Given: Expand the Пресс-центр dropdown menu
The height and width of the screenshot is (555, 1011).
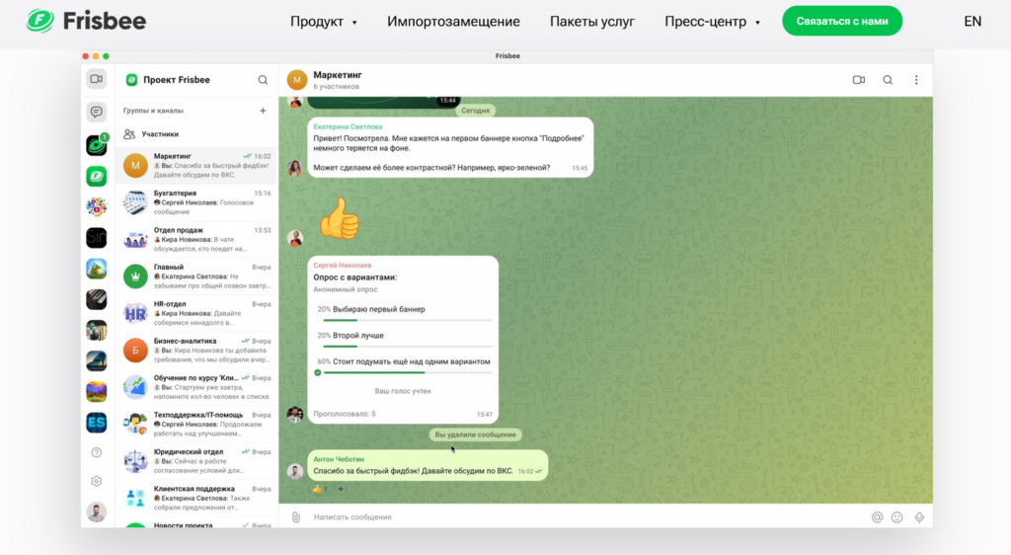Looking at the screenshot, I should 712,22.
